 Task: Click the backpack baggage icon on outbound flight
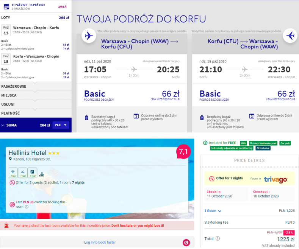[x=86, y=117]
